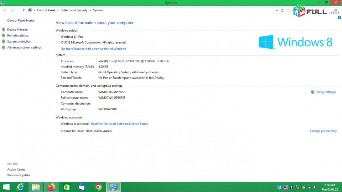This screenshot has height=192, width=342.
Task: Expand the address bar history dropdown
Action: point(276,10)
